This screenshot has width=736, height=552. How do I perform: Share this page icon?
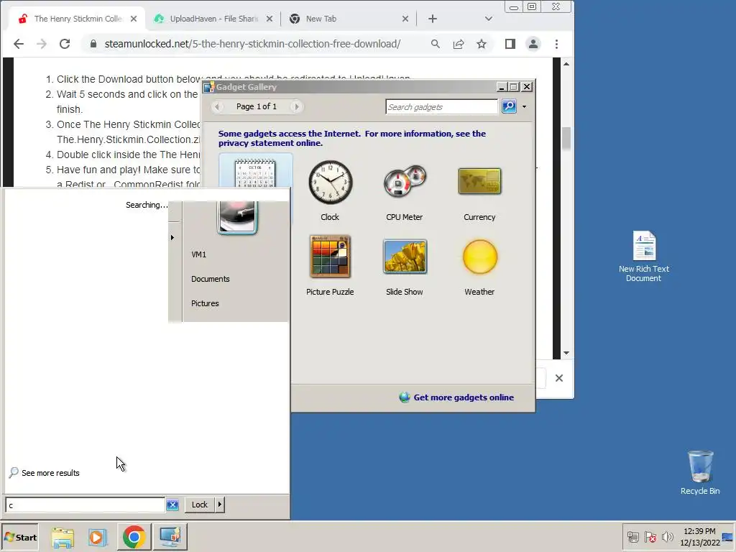(x=459, y=44)
